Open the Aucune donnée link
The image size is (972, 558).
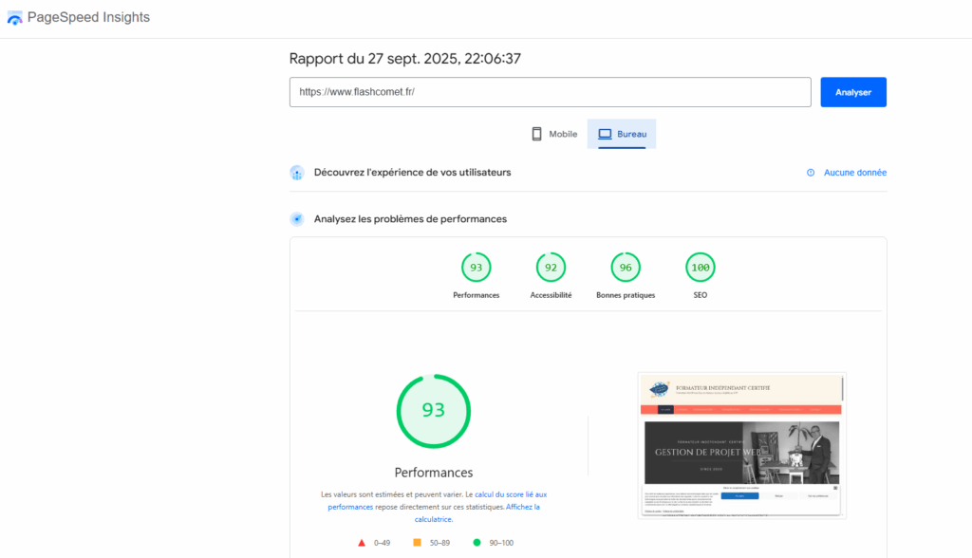854,173
